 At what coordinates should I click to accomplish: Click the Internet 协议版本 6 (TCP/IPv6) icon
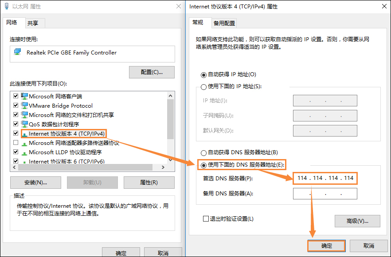point(24,161)
